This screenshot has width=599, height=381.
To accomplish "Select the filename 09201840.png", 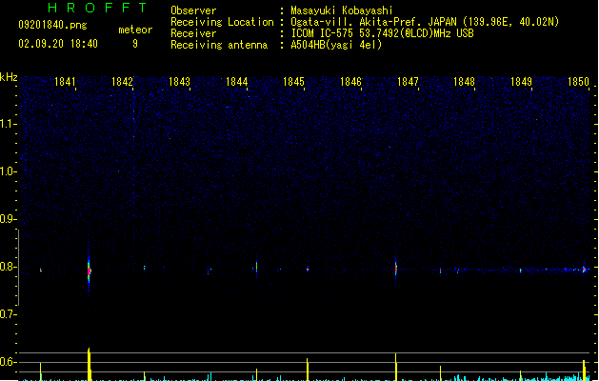I will point(52,25).
